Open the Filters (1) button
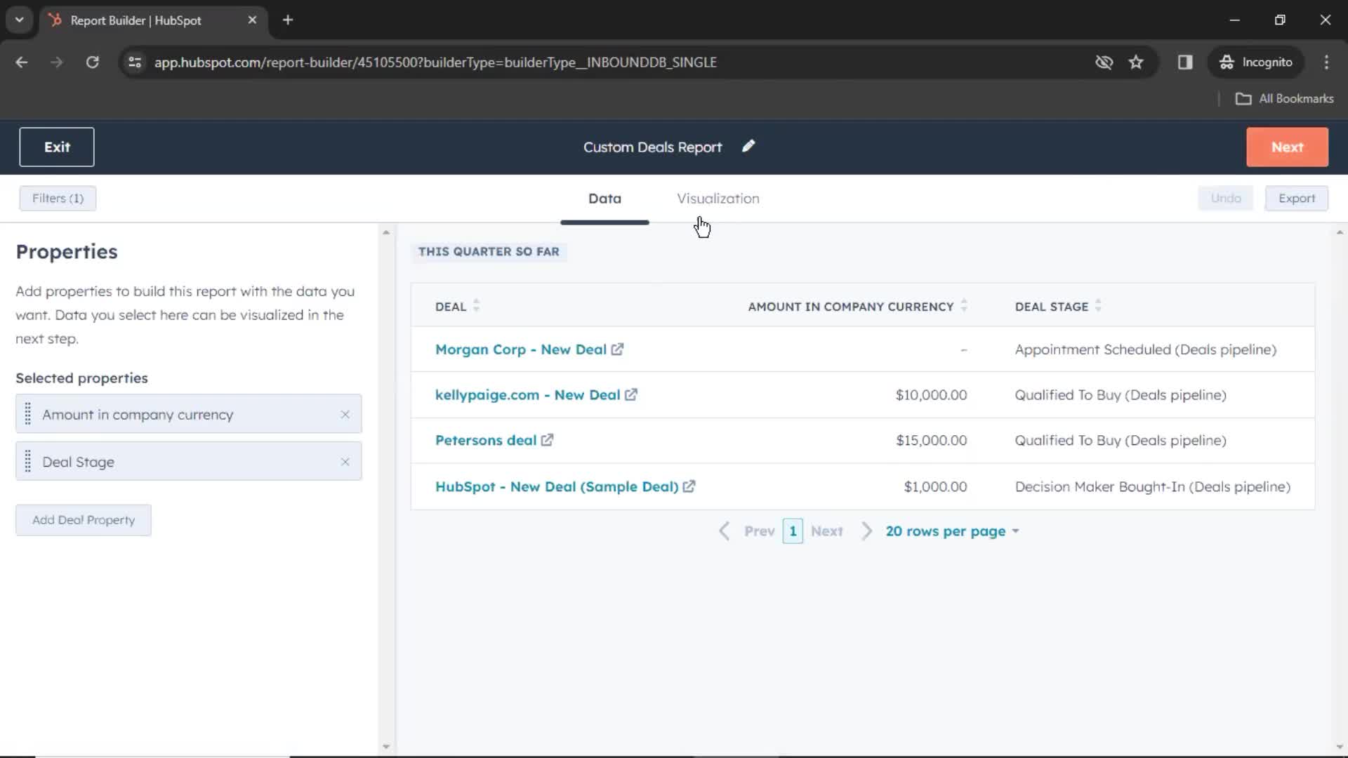Viewport: 1348px width, 758px height. pos(58,199)
